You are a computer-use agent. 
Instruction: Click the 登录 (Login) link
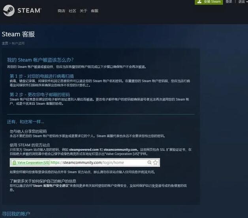(x=229, y=2)
